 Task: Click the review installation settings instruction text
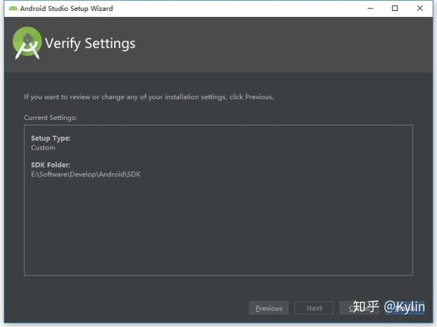click(x=149, y=97)
